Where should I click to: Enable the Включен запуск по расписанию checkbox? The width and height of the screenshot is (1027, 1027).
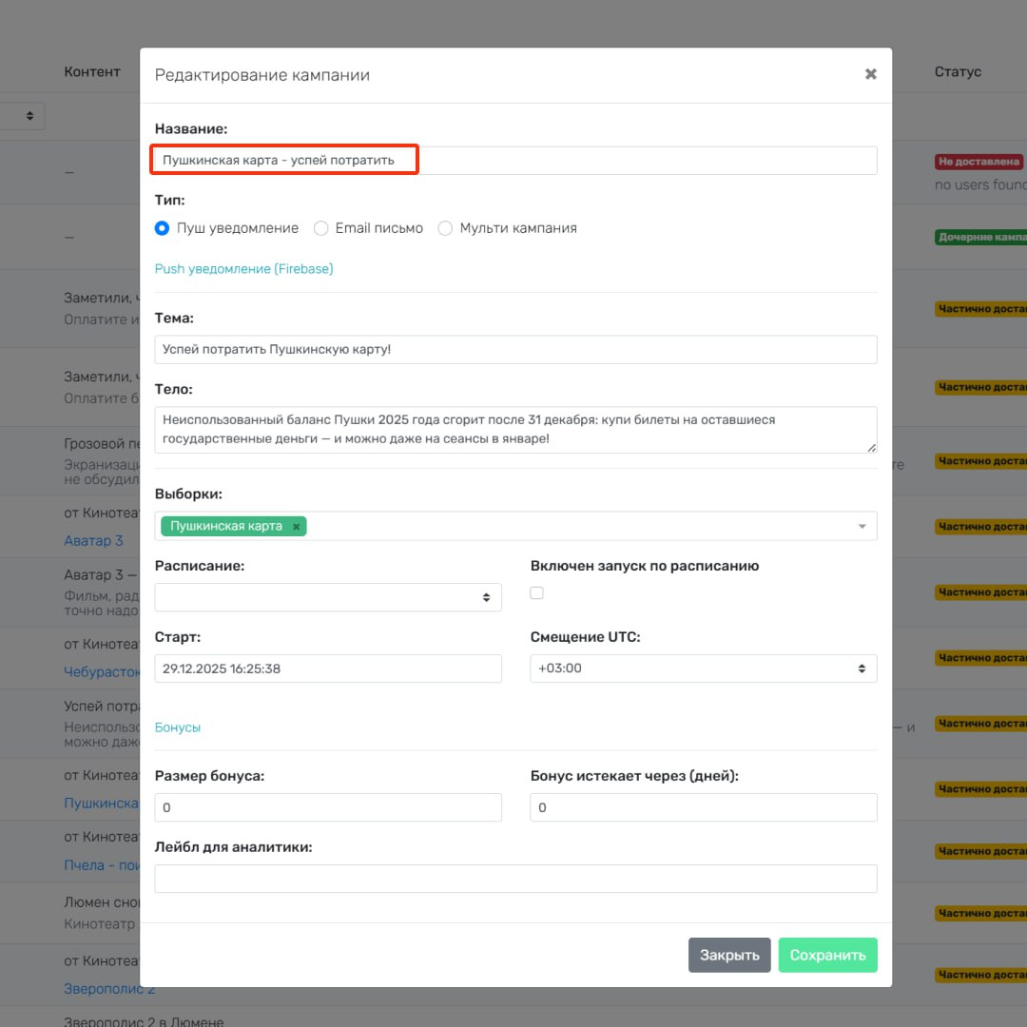click(536, 592)
